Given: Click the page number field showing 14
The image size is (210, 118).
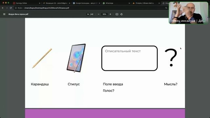Looking at the screenshot, I should [88, 14].
